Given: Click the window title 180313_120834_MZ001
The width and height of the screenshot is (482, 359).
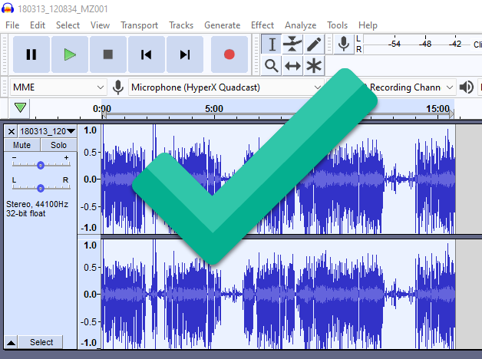Looking at the screenshot, I should 63,9.
